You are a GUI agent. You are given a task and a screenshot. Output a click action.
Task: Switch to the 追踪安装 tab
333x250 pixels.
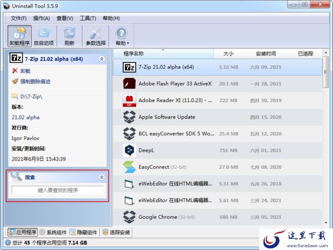click(116, 232)
